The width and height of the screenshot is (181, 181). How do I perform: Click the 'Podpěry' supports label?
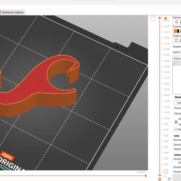point(176,47)
